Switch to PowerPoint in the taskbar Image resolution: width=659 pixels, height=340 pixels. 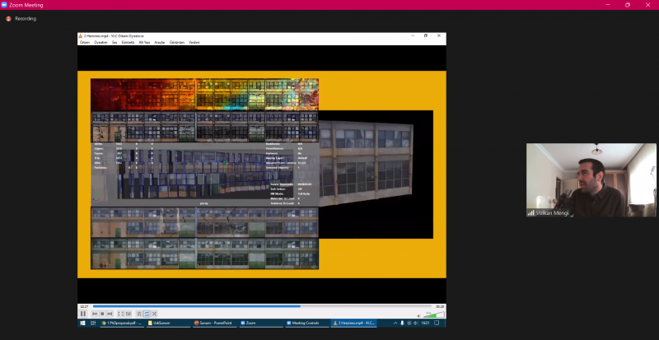214,324
